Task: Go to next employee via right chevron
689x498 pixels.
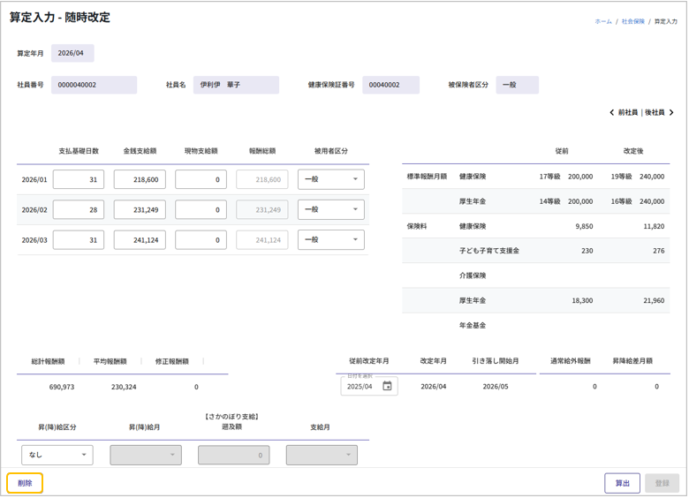Action: pos(672,113)
